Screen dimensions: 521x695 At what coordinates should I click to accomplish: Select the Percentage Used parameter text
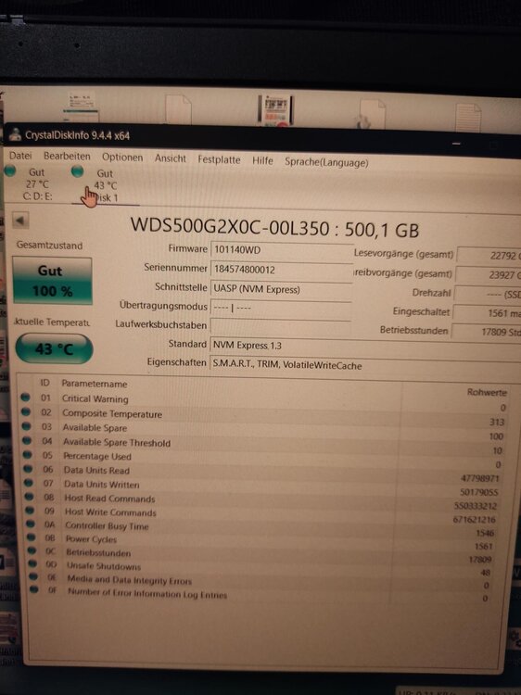[97, 456]
